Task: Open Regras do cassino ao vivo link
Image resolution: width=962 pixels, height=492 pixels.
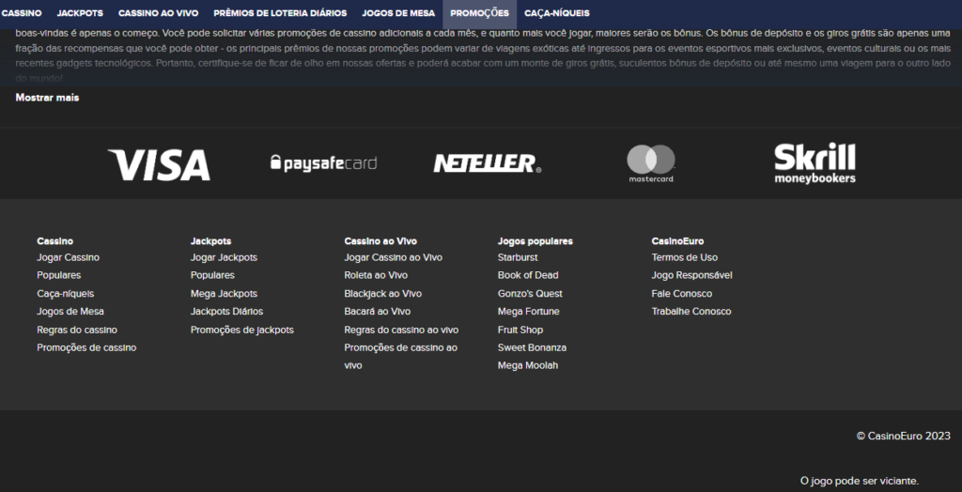Action: [401, 331]
